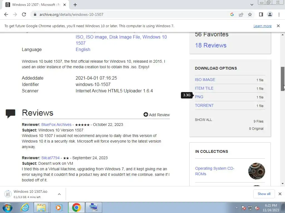Click the network tray icon

250,208
